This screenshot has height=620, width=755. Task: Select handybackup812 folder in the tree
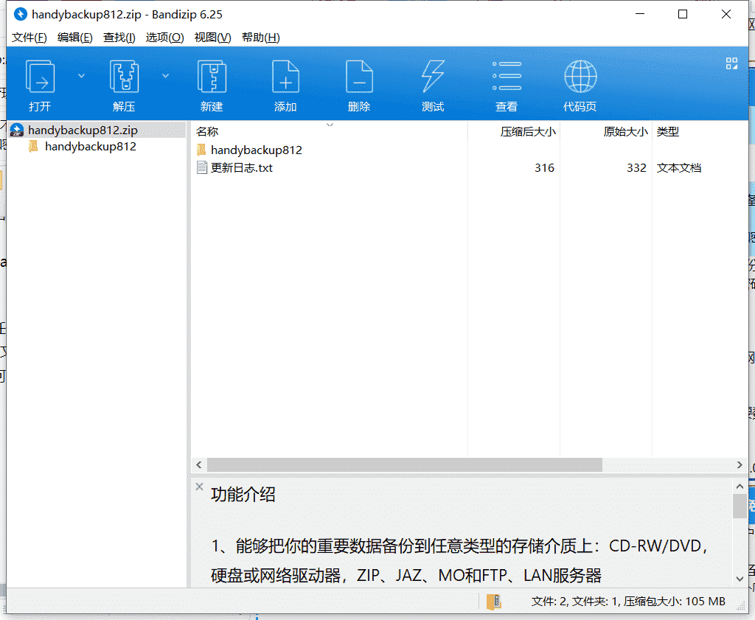[x=91, y=146]
